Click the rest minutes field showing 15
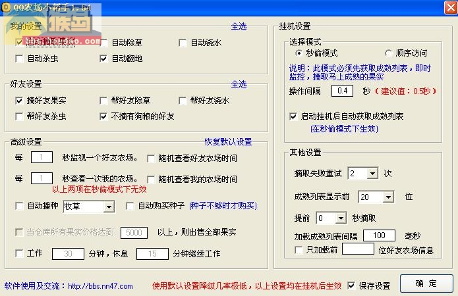458x296 pixels. [x=152, y=254]
